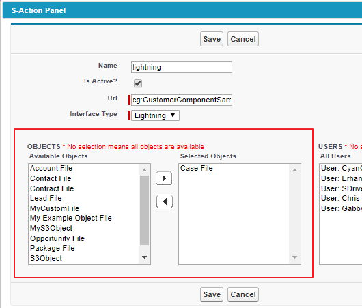
Task: Click Selected Objects scrollbar down arrow
Action: (295, 257)
